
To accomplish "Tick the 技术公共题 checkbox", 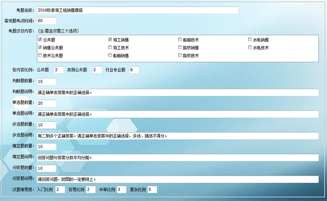I will point(40,56).
